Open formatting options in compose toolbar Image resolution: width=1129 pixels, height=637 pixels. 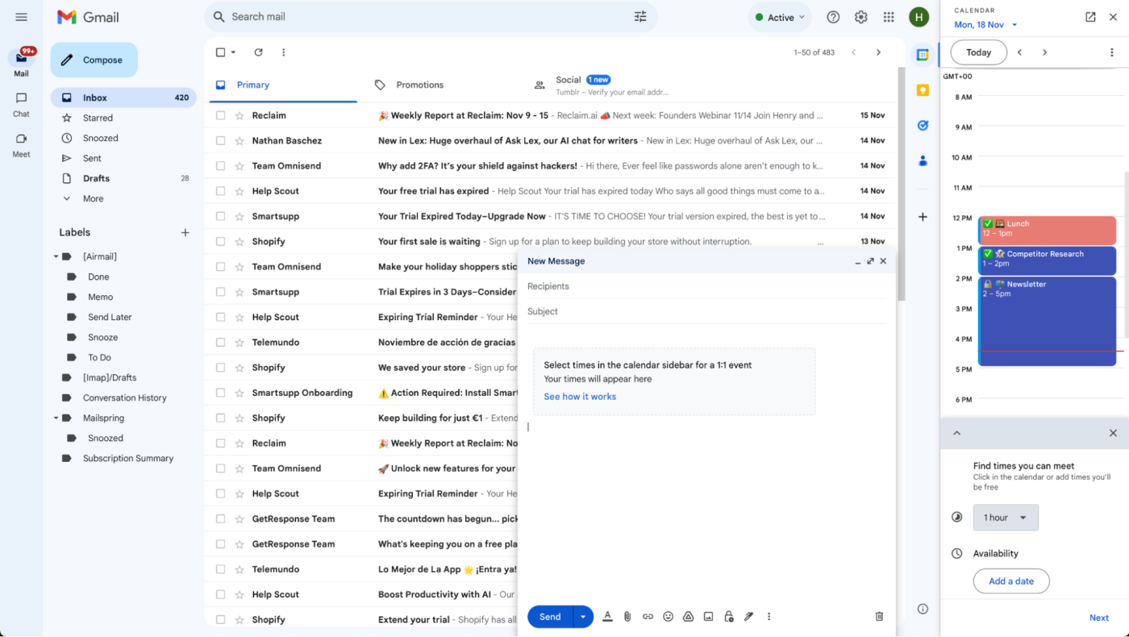607,616
